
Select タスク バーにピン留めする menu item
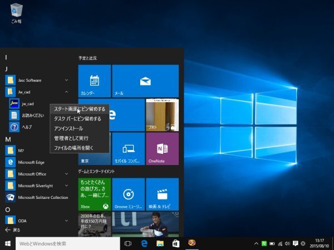click(x=80, y=119)
